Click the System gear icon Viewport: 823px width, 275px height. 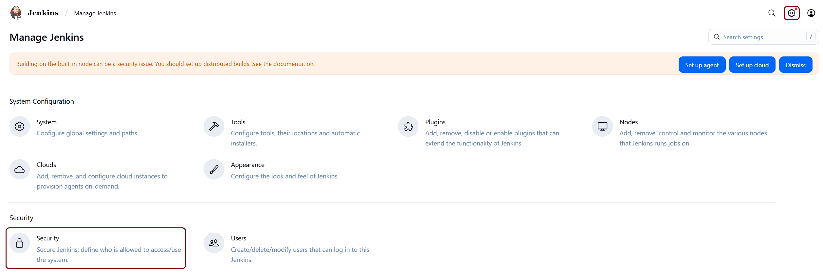coord(20,127)
